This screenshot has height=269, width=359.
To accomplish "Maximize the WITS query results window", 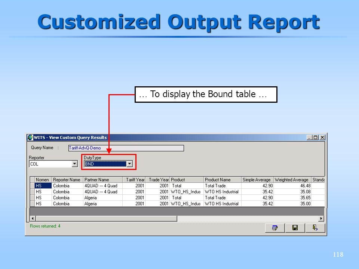I will (x=316, y=137).
